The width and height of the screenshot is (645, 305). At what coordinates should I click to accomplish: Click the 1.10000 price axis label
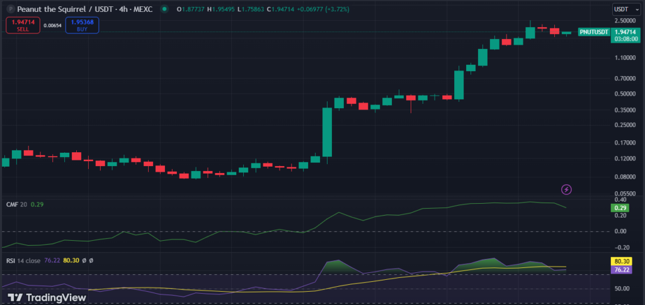pyautogui.click(x=625, y=58)
